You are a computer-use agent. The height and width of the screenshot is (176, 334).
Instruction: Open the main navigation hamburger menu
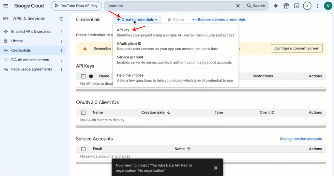point(6,6)
